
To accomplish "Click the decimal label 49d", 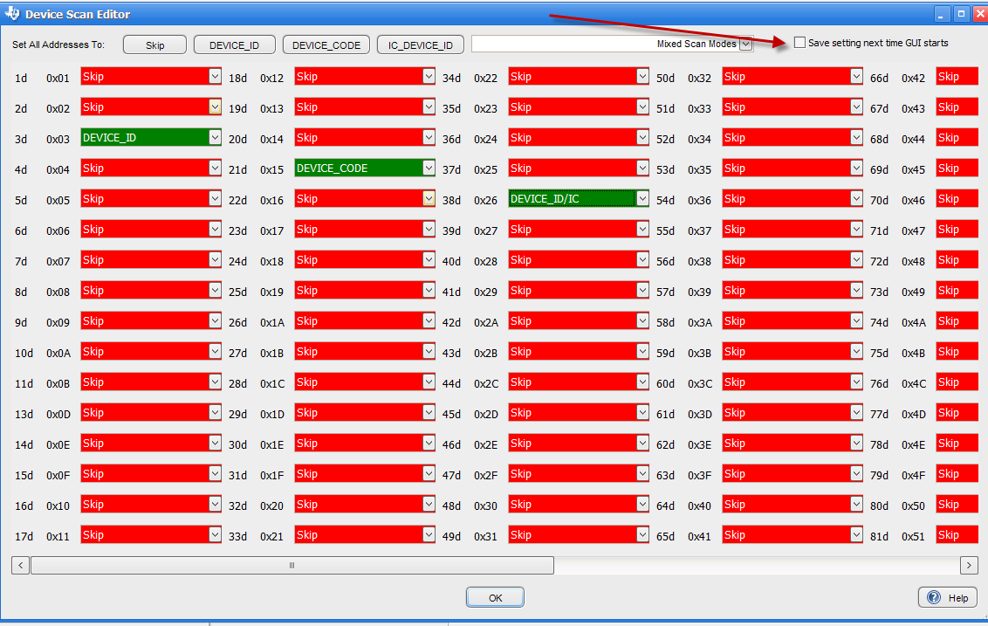I will point(451,536).
